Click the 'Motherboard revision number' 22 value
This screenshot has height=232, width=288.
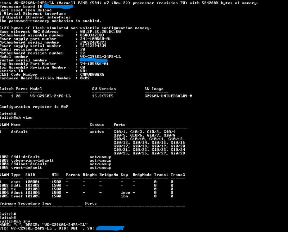(x=82, y=53)
